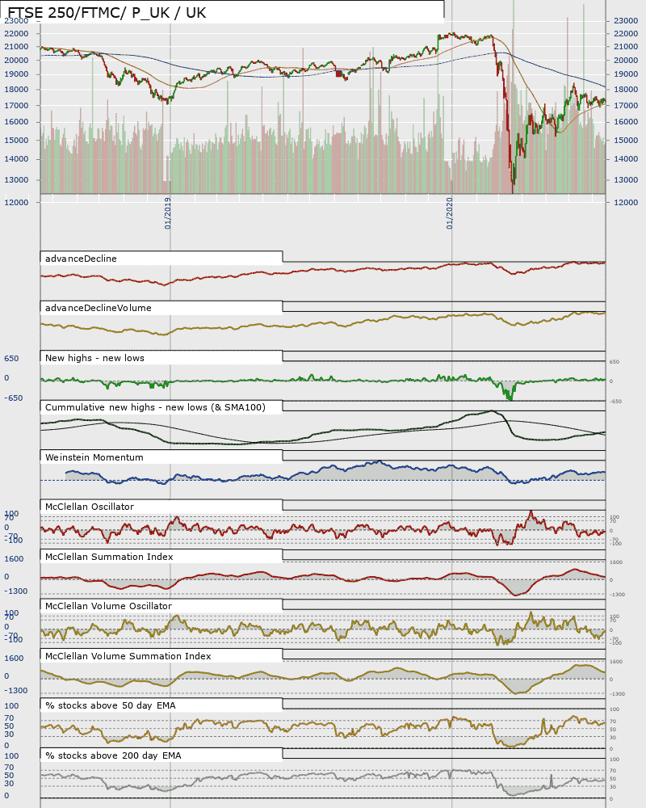This screenshot has width=646, height=808.
Task: Click 100 on the 200 day EMA left axis
Action: pos(11,756)
